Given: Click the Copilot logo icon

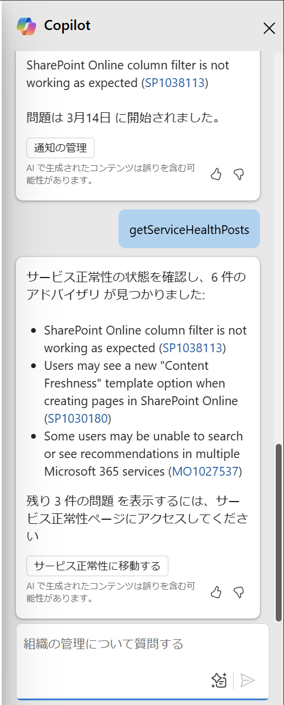Looking at the screenshot, I should click(26, 26).
